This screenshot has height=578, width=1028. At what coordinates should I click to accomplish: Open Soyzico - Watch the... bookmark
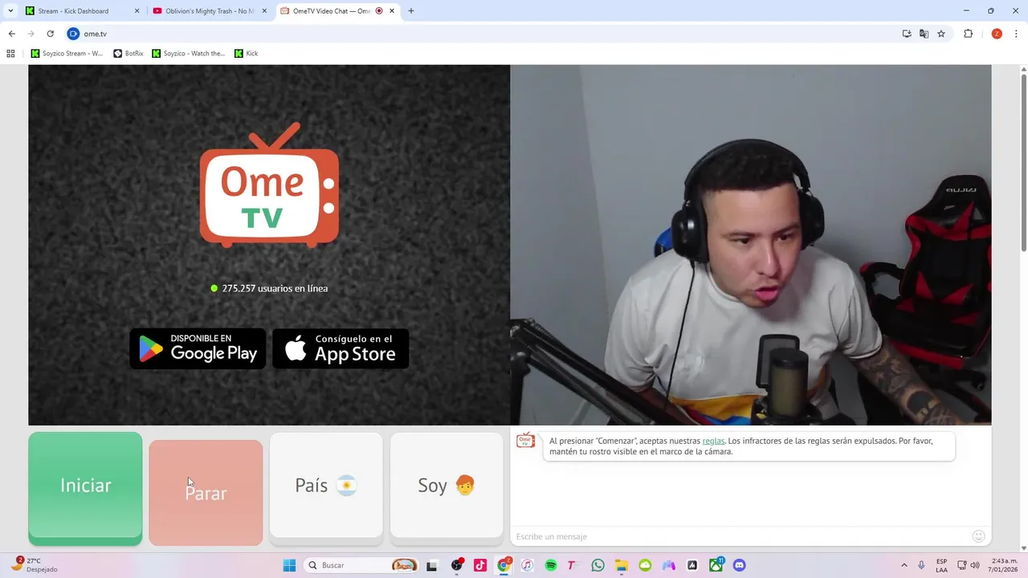pyautogui.click(x=189, y=54)
